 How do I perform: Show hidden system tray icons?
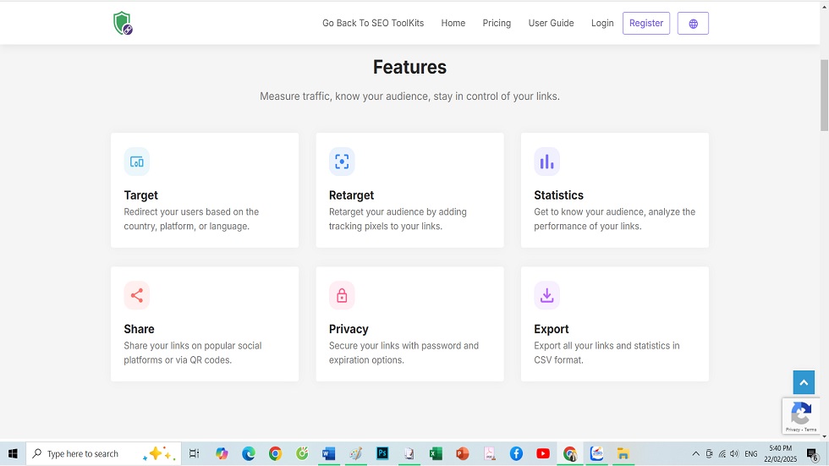(695, 454)
